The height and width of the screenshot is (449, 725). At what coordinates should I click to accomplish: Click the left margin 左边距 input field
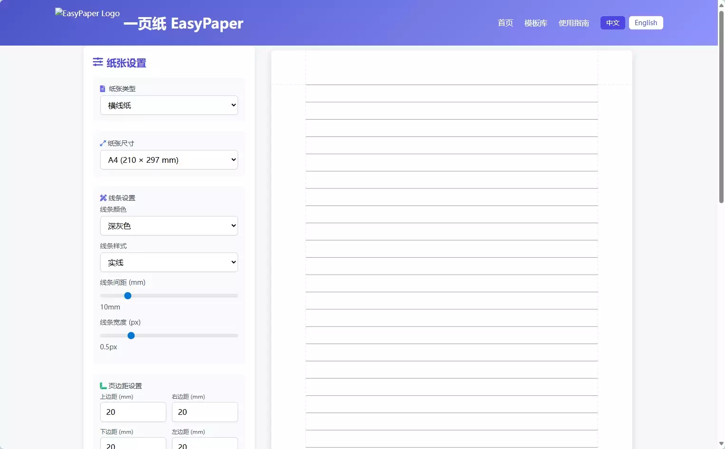coord(205,443)
